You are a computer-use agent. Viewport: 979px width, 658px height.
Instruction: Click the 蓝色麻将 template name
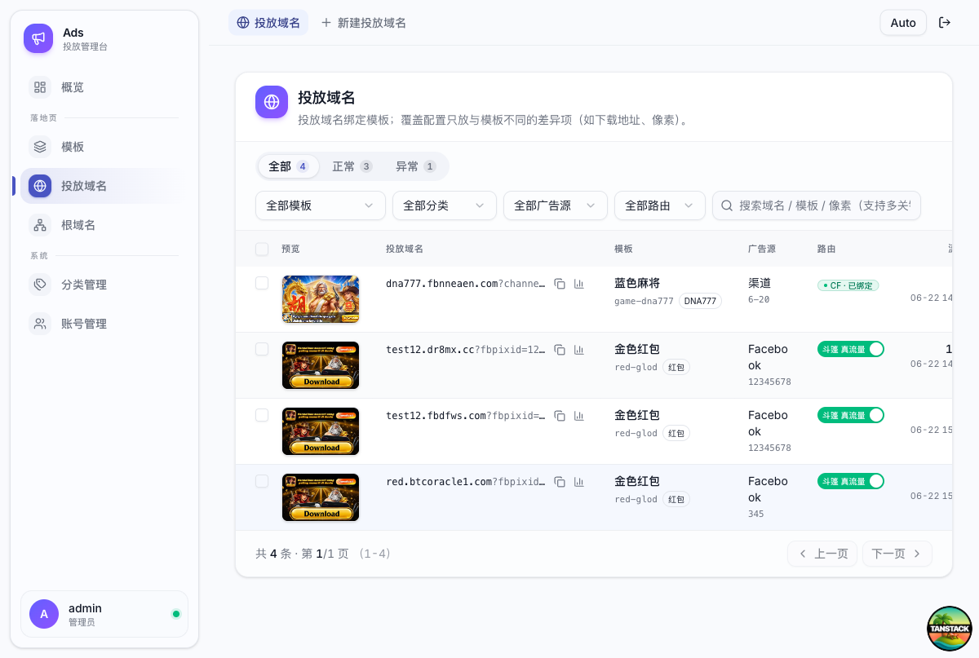(637, 283)
